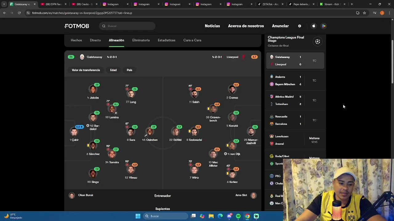Bookmark this page with star icon

[364, 13]
